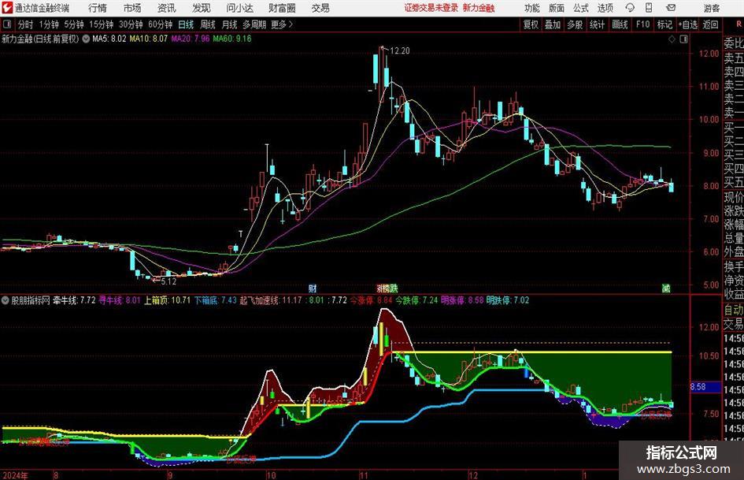
Task: Click the 上箱顶: 10.71 indicator value
Action: click(x=167, y=300)
